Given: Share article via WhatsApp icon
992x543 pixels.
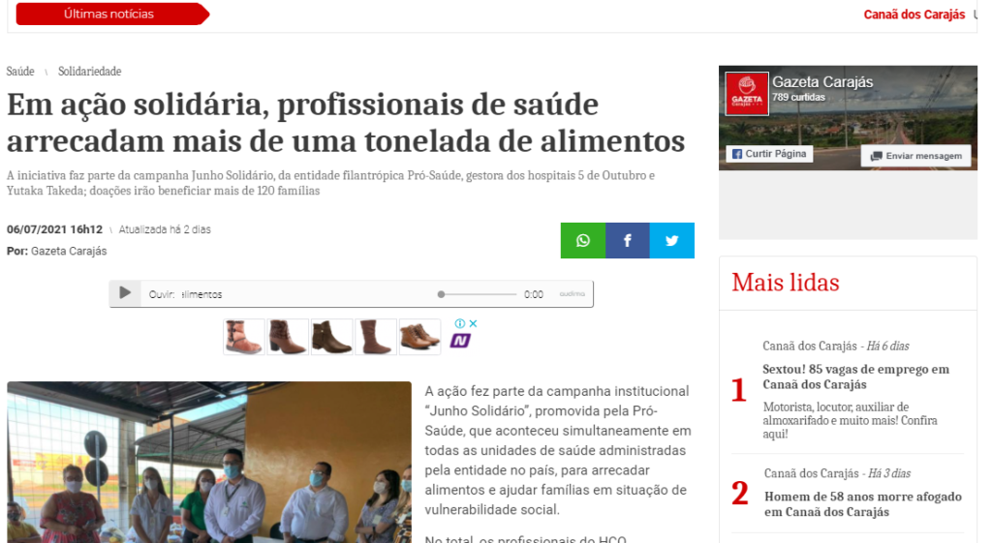Looking at the screenshot, I should (582, 240).
